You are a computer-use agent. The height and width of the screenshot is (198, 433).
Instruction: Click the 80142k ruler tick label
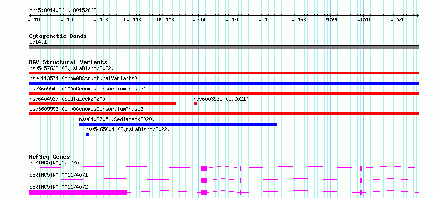66,19
